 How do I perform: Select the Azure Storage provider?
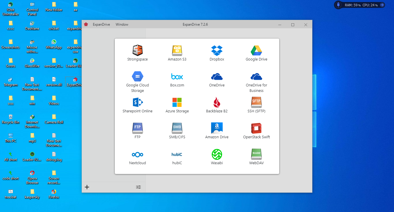click(x=177, y=105)
